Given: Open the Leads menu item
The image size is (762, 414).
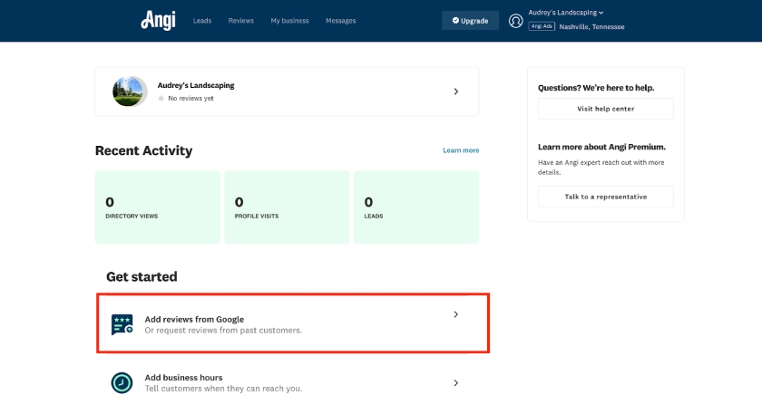Looking at the screenshot, I should click(202, 21).
